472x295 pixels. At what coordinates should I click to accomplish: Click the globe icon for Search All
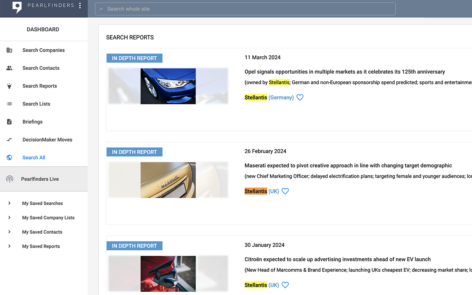[x=10, y=157]
